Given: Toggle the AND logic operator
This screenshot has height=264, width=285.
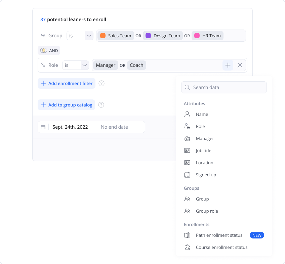Looking at the screenshot, I should pyautogui.click(x=49, y=50).
